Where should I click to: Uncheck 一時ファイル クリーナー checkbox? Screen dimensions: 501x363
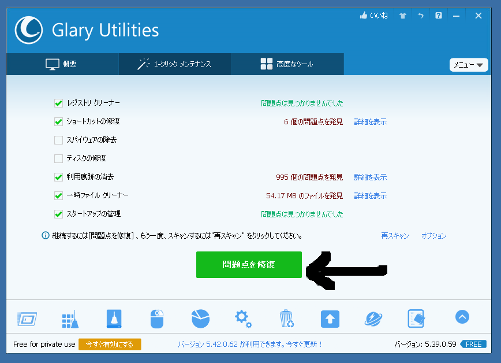tap(58, 195)
